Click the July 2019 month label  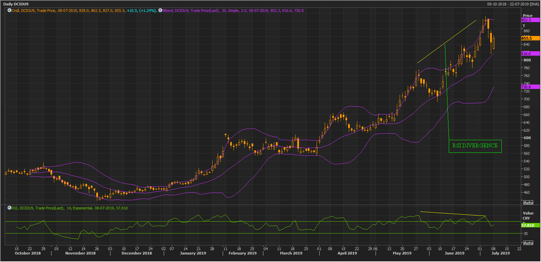point(501,253)
